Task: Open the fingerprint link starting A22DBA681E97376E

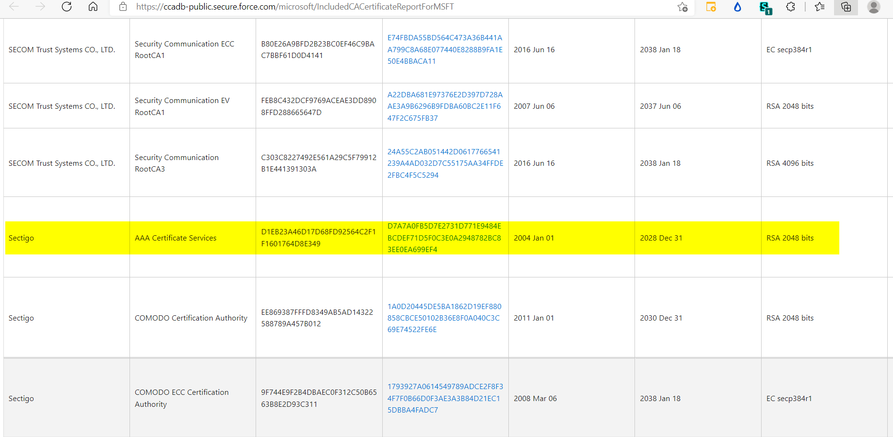Action: [x=445, y=106]
